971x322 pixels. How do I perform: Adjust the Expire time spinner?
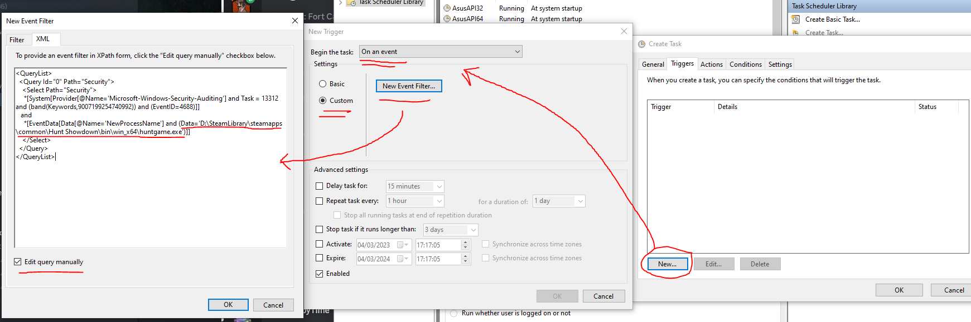tap(465, 259)
